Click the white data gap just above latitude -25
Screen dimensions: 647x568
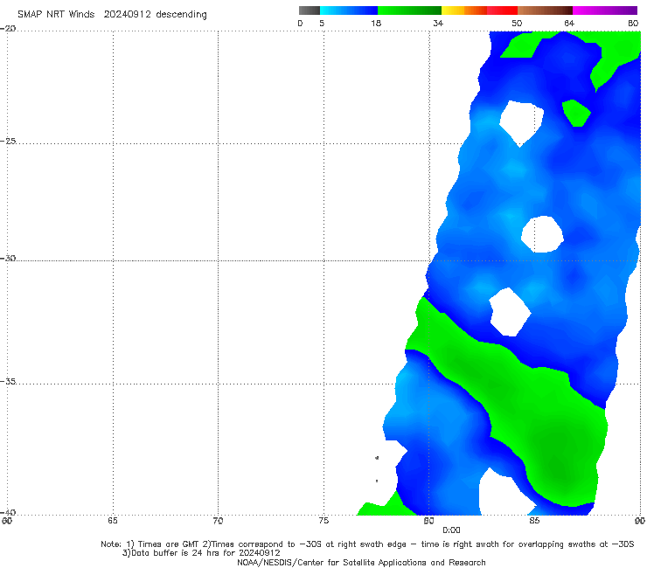(521, 122)
